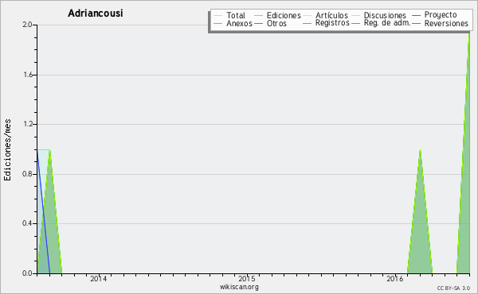Screen dimensions: 478x294
Task: Click the Ediciones legend label
Action: [x=284, y=15]
